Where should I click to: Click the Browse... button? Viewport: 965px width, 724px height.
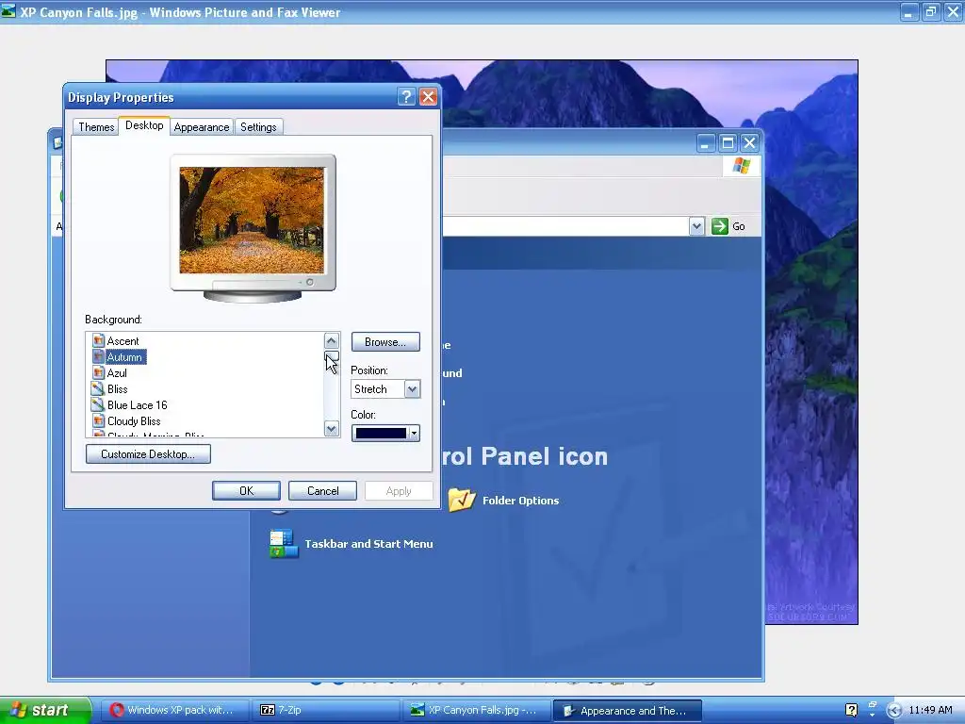pos(385,341)
